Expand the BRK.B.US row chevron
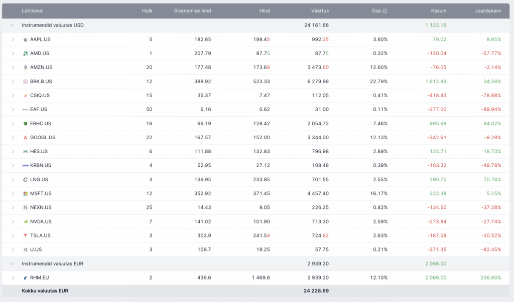The height and width of the screenshot is (302, 514). coord(13,82)
